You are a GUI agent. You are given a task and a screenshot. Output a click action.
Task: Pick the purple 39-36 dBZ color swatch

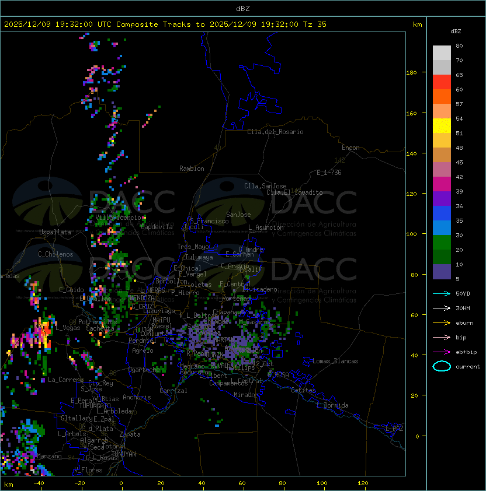[x=442, y=198]
